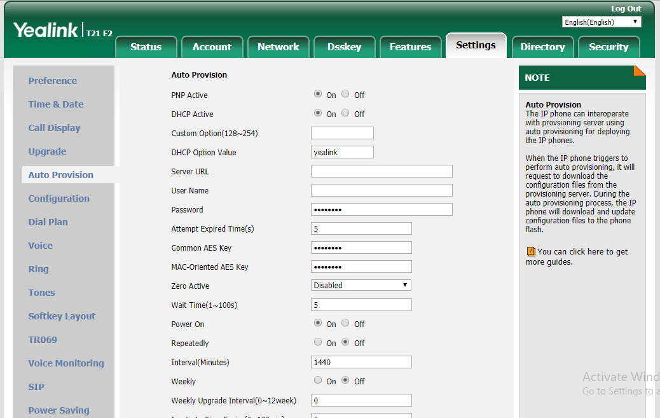Open Voice Monitoring in the sidebar
The image size is (660, 418).
(66, 363)
